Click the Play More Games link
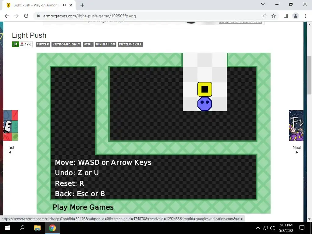This screenshot has height=234, width=312. coord(83,207)
